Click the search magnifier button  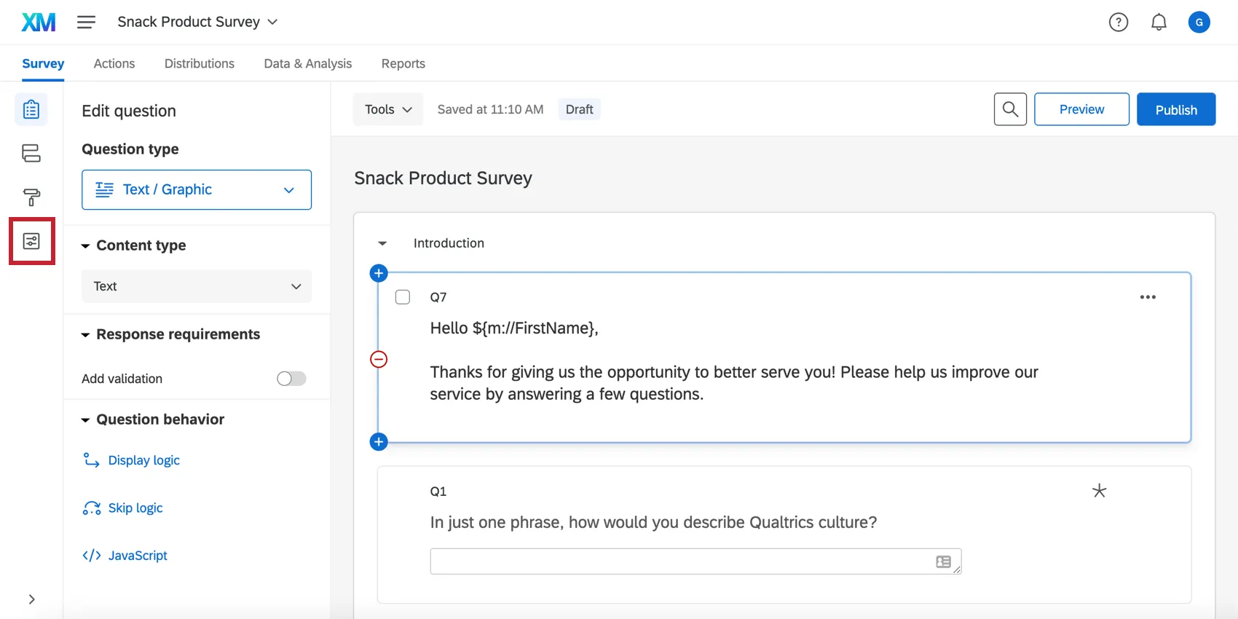pos(1010,109)
